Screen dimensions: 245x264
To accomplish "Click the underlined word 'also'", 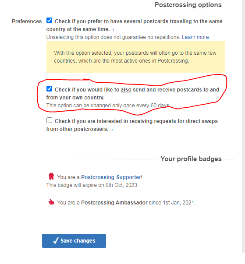I will click(x=126, y=90).
